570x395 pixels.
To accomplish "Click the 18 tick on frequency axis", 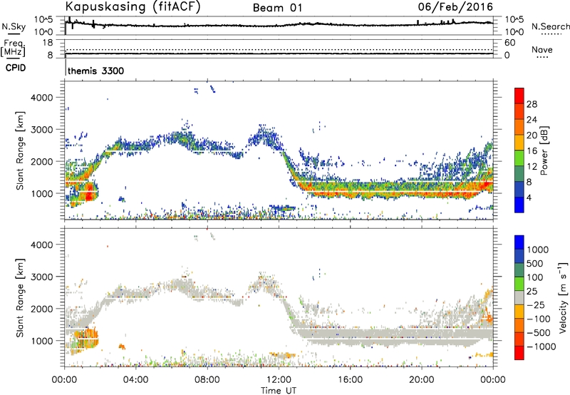I will 48,43.
